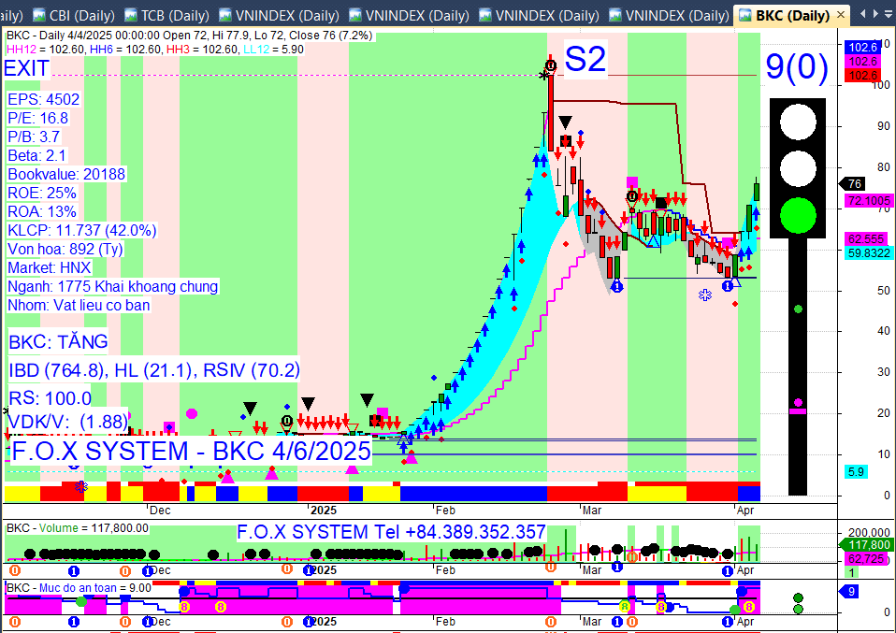Image resolution: width=896 pixels, height=633 pixels.
Task: Select the Bookvalue: 20188 line
Action: [x=66, y=174]
